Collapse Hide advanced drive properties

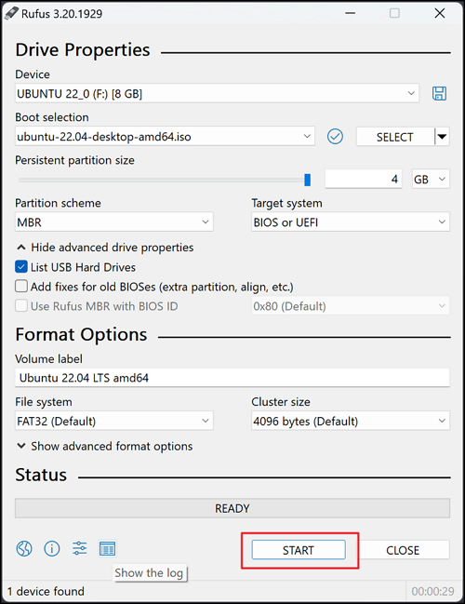pos(104,248)
